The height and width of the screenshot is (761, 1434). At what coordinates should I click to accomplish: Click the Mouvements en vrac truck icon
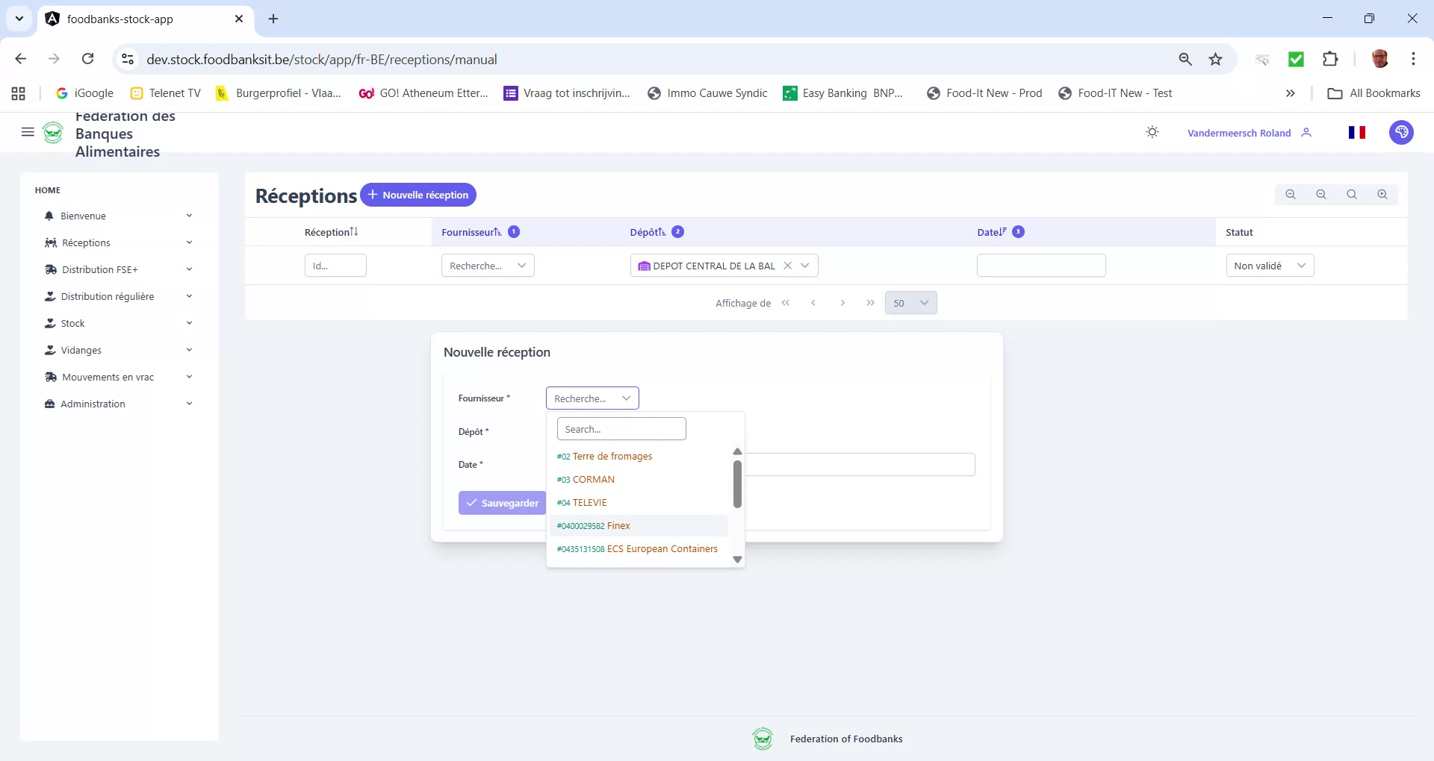tap(50, 377)
